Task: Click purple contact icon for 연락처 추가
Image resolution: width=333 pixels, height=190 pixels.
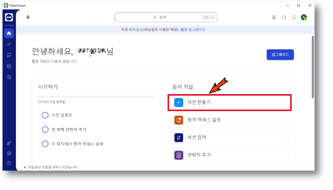Action: [x=179, y=155]
